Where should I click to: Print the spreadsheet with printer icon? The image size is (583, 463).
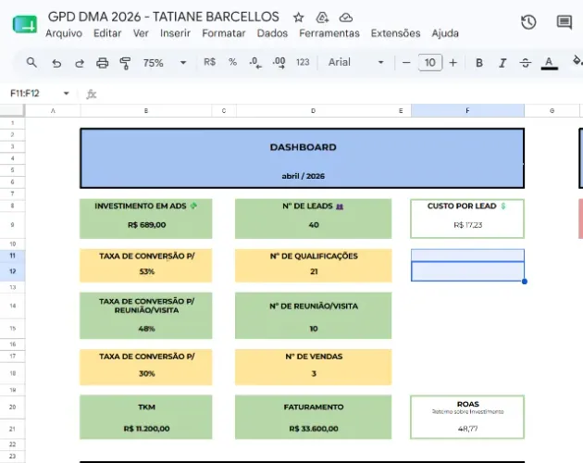102,63
